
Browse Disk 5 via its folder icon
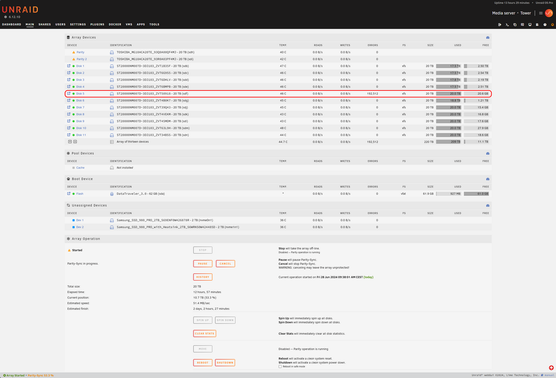(x=69, y=94)
